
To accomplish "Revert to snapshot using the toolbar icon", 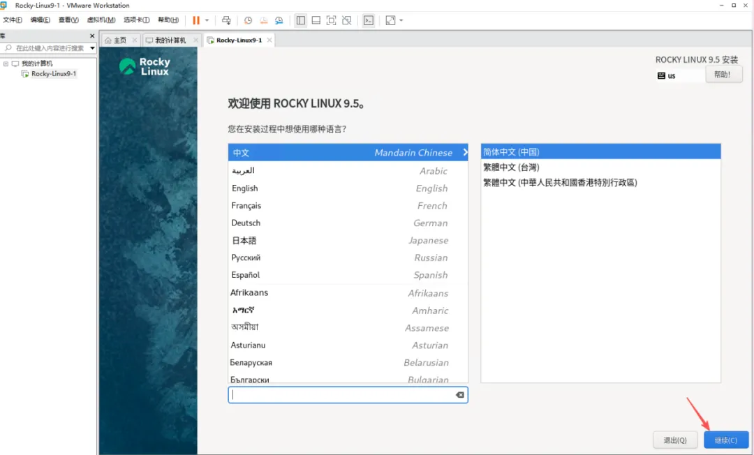I will click(x=263, y=20).
